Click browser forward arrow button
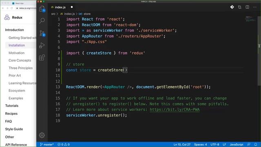The width and height of the screenshot is (261, 147). coord(7,8)
